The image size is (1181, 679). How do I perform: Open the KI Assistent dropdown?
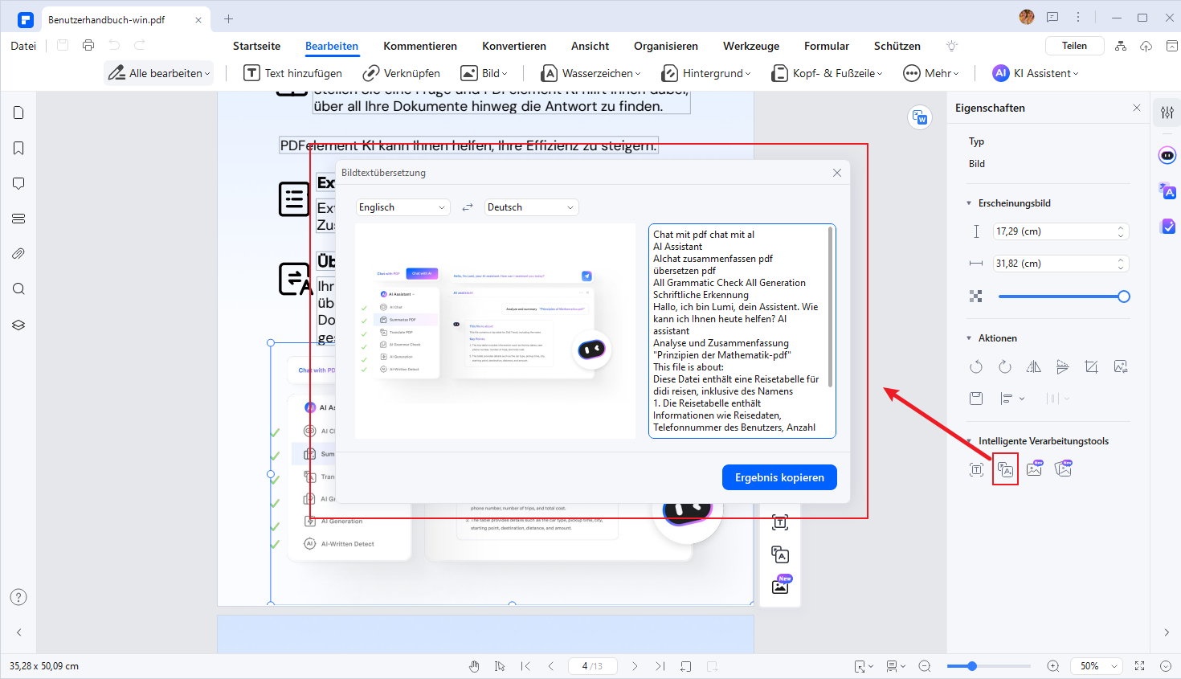(x=1036, y=73)
